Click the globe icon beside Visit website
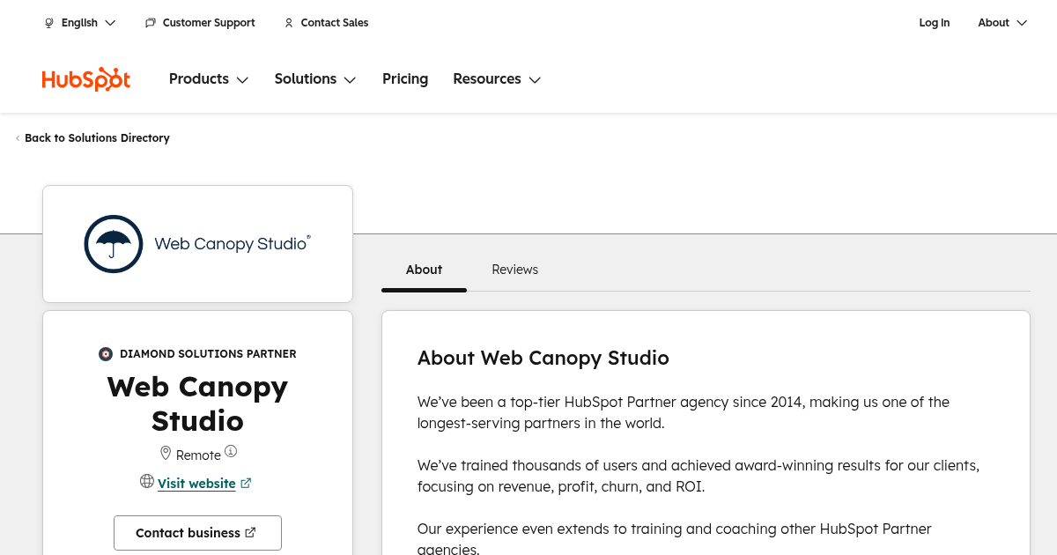This screenshot has height=555, width=1057. [x=147, y=481]
